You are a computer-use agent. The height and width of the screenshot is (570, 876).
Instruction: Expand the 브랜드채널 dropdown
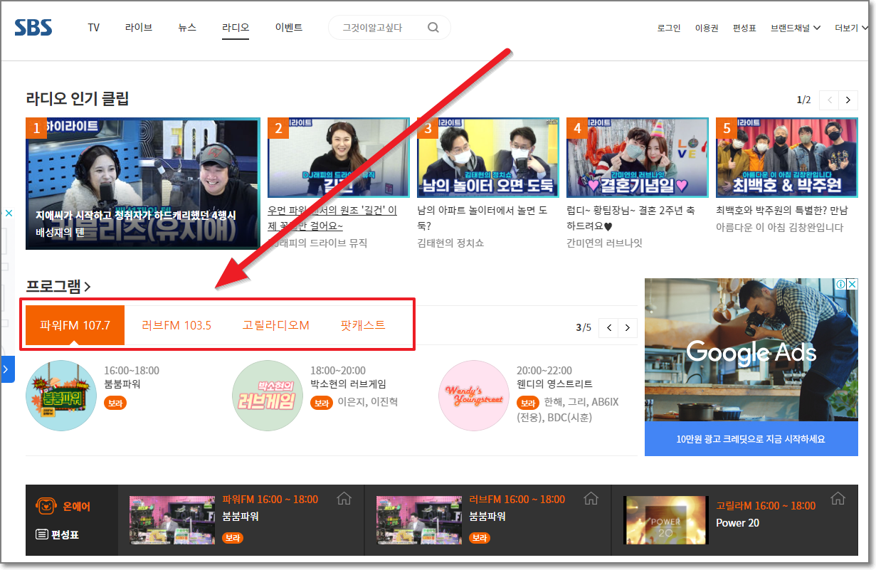796,28
